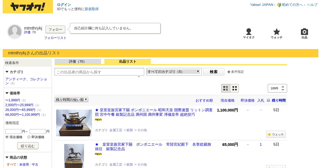This screenshot has width=321, height=168.
Task: Open the フォローリスト link
Action: [x=55, y=38]
